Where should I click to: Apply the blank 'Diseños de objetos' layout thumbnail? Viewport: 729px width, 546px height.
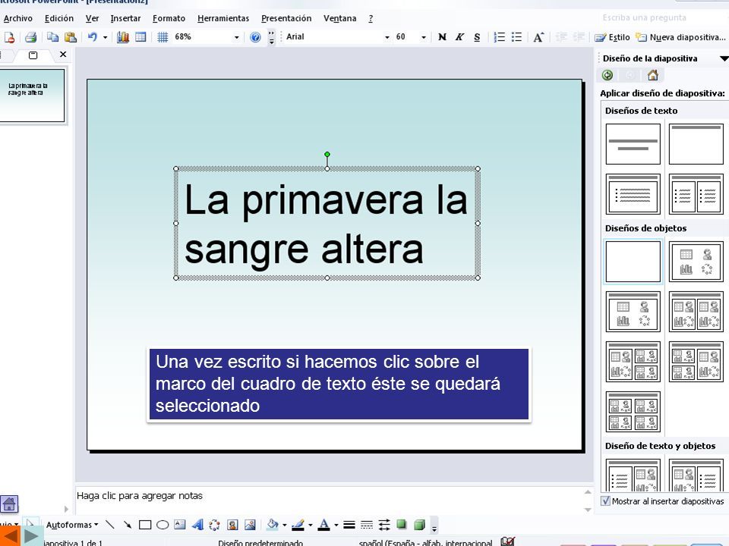coord(633,262)
